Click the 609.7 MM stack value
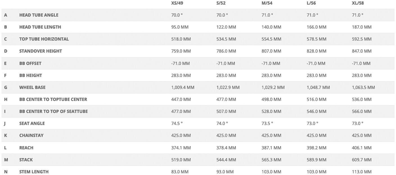Viewport: 396px width, 175px height. pos(361,160)
